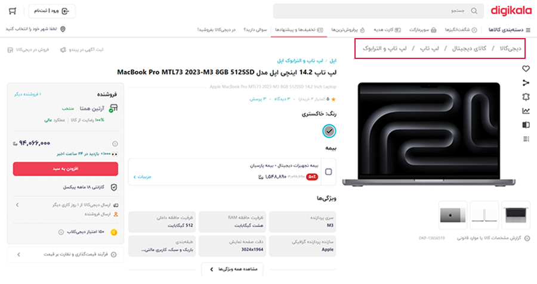The width and height of the screenshot is (537, 284).
Task: Enable price alert with bell icon
Action: tap(526, 97)
